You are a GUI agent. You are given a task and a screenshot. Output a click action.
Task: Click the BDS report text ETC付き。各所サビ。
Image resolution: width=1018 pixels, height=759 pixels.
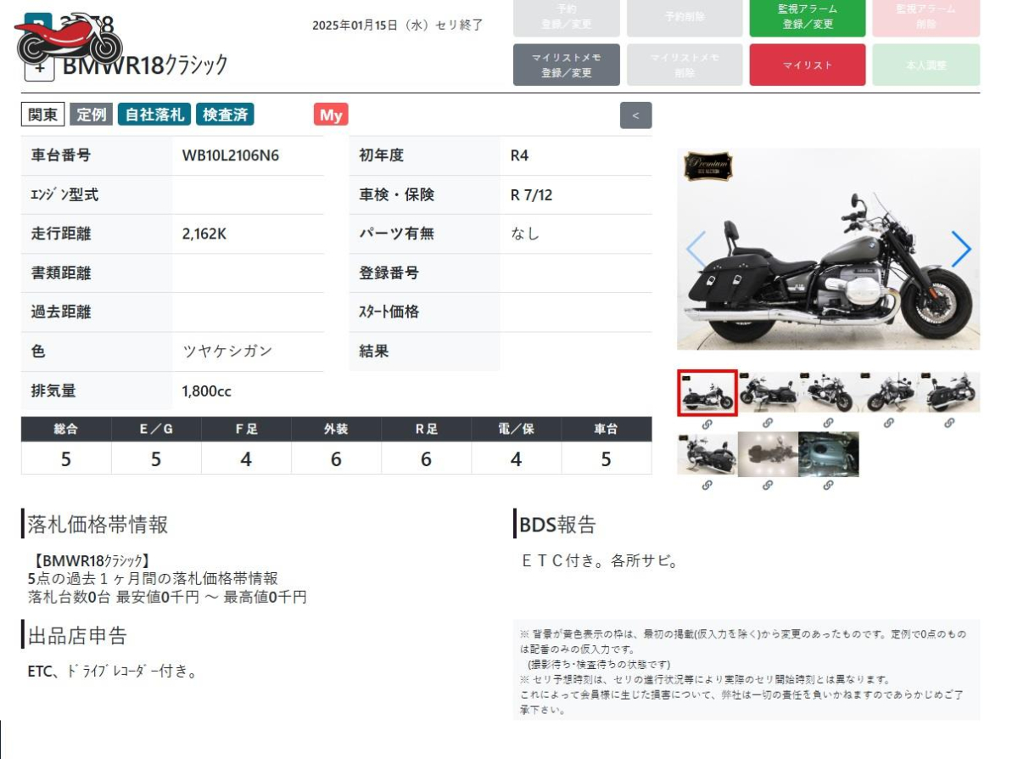601,560
